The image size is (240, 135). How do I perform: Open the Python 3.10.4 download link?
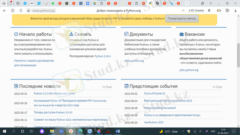click(103, 56)
